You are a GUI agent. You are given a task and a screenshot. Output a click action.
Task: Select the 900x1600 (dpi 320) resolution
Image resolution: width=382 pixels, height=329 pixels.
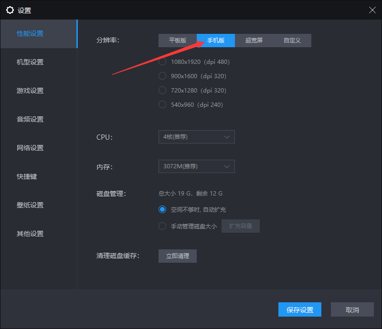[x=162, y=76]
